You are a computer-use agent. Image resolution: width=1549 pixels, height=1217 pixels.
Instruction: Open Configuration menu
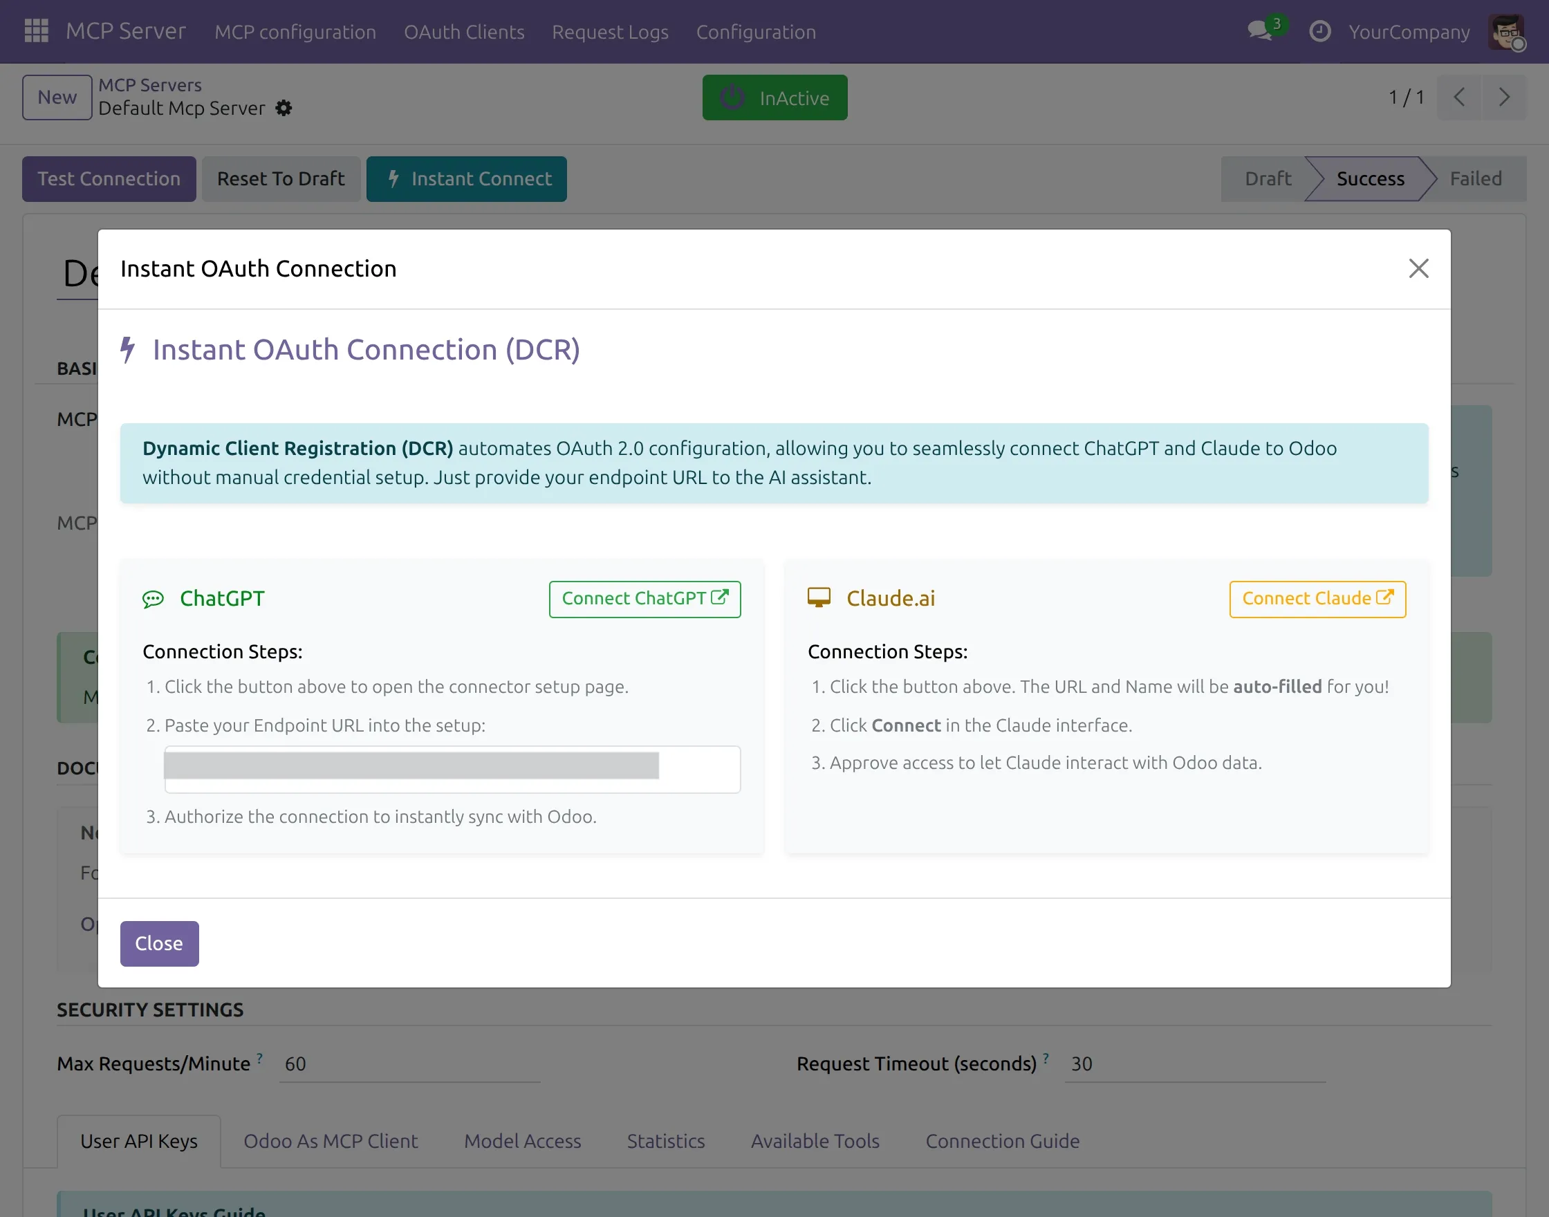click(x=755, y=32)
